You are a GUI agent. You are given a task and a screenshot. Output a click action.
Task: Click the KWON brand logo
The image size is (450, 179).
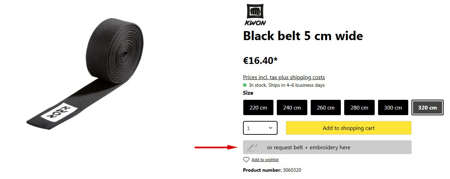[255, 15]
